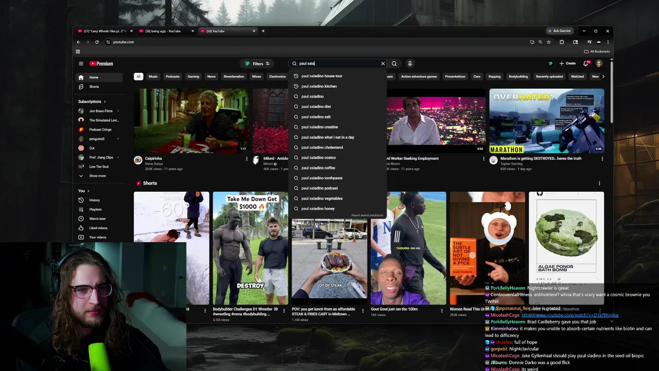Screen dimensions: 659x371
Task: Bookmark this page with the star
Action: [549, 42]
